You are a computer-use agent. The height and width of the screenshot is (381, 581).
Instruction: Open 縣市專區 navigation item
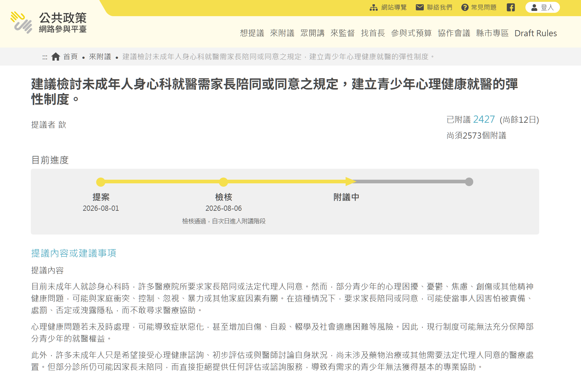coord(492,33)
